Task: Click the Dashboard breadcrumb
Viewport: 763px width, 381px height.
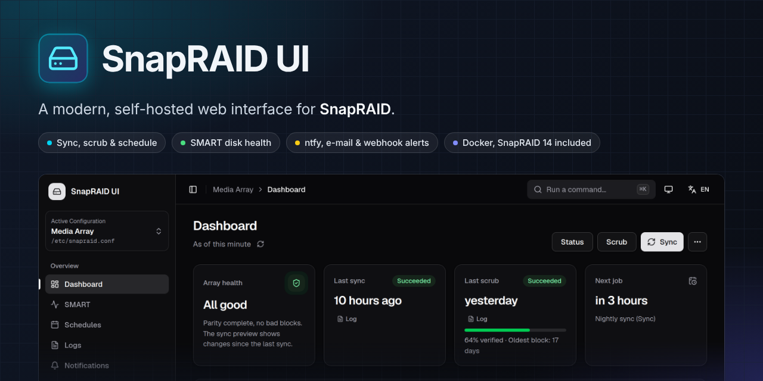Action: pos(286,189)
